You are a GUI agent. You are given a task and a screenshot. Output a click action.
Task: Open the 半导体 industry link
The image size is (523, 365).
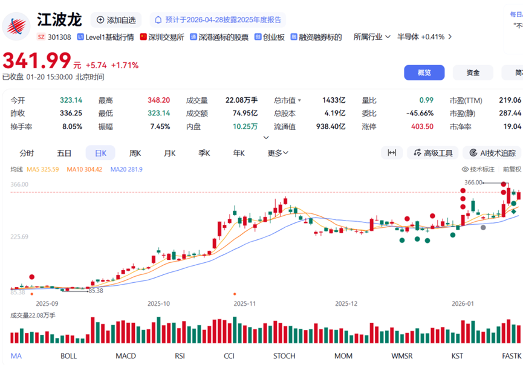[420, 37]
